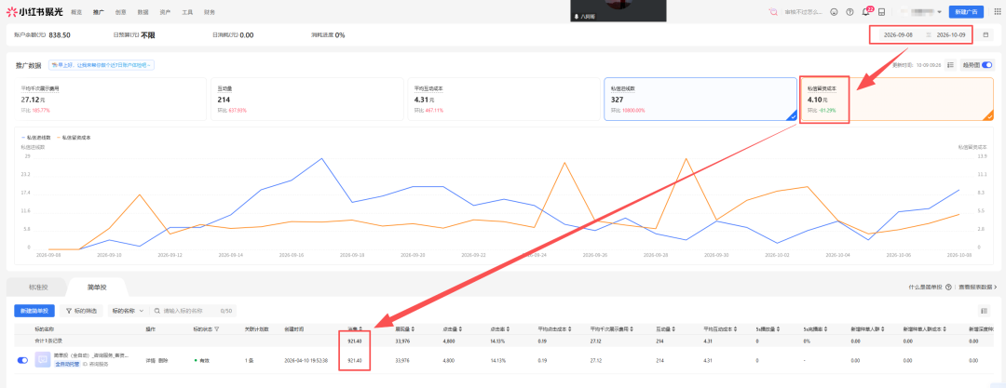This screenshot has height=388, width=1006.
Task: Click the 新建简单投 button
Action: [34, 311]
